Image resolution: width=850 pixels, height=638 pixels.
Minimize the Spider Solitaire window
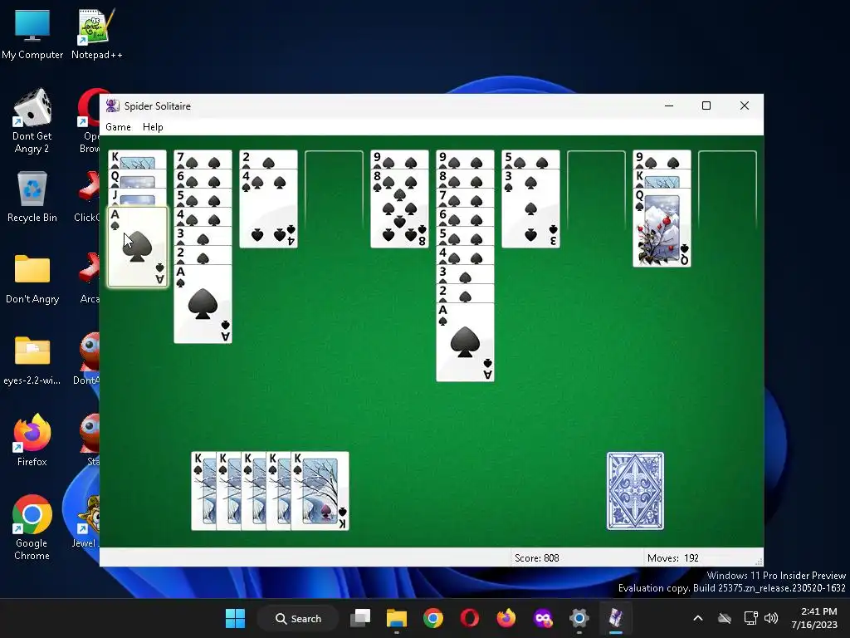[669, 106]
